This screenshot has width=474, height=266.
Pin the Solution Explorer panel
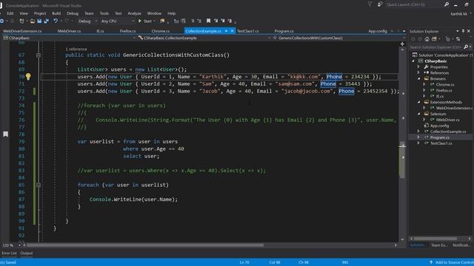(463, 31)
